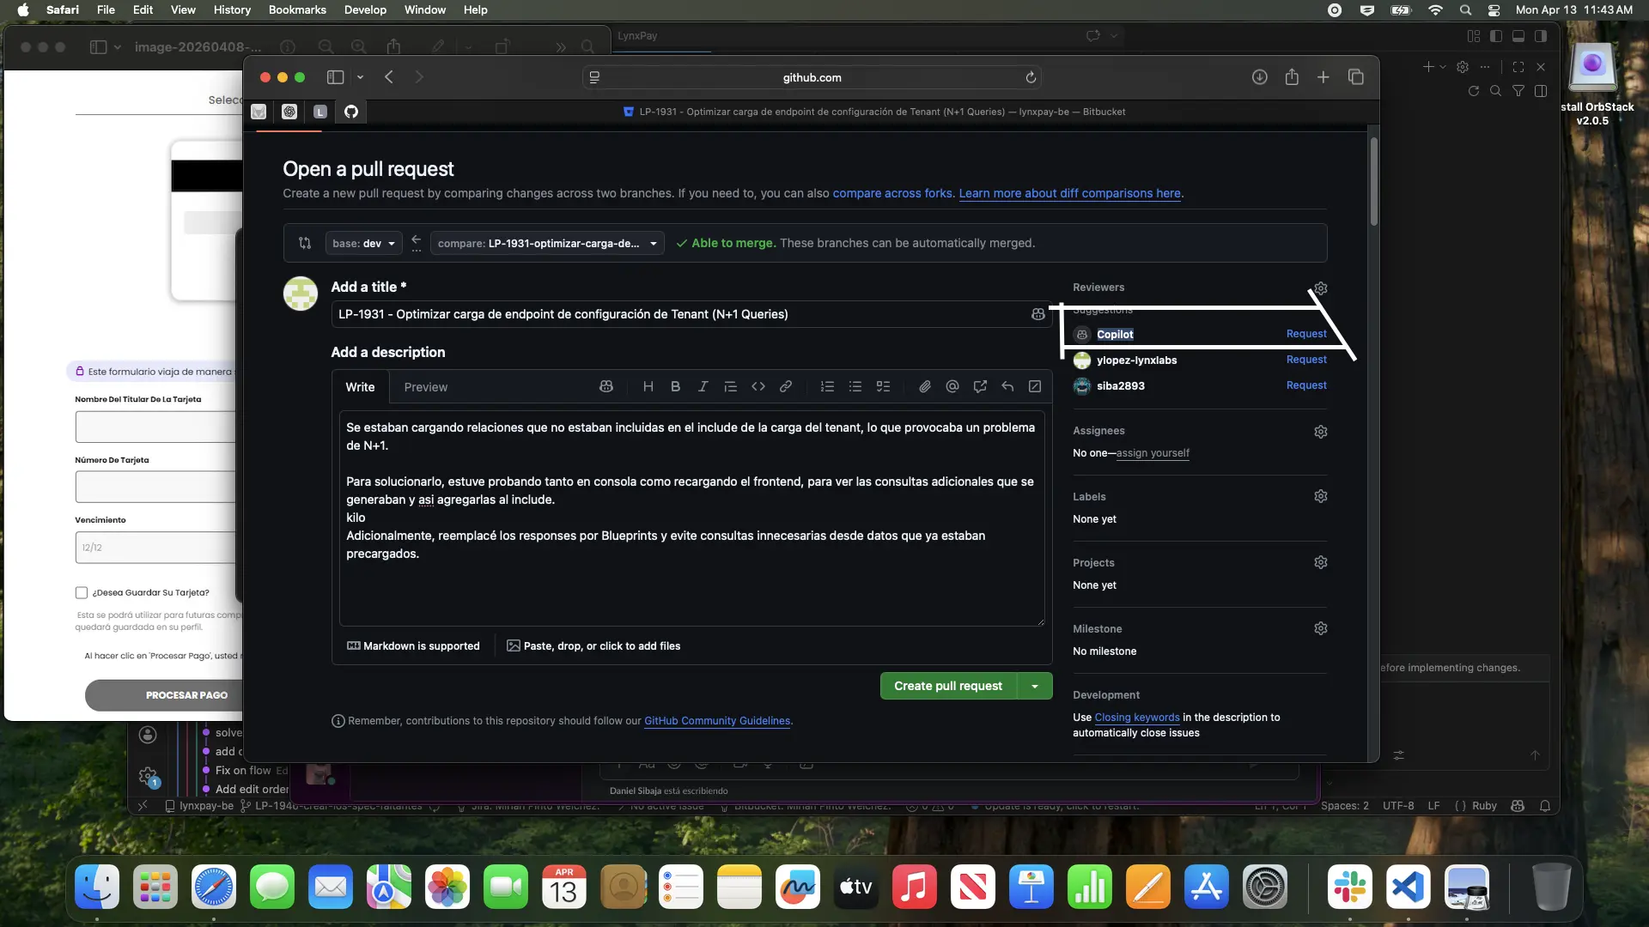Toggle the Safari sidebar
Viewport: 1649px width, 927px height.
335,77
